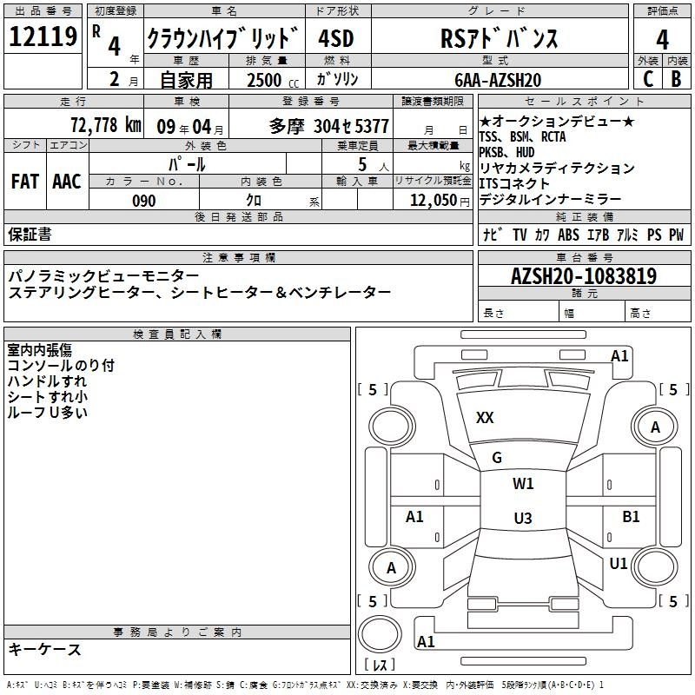Click the A1 mark on the door panel
The height and width of the screenshot is (695, 695).
pyautogui.click(x=414, y=517)
